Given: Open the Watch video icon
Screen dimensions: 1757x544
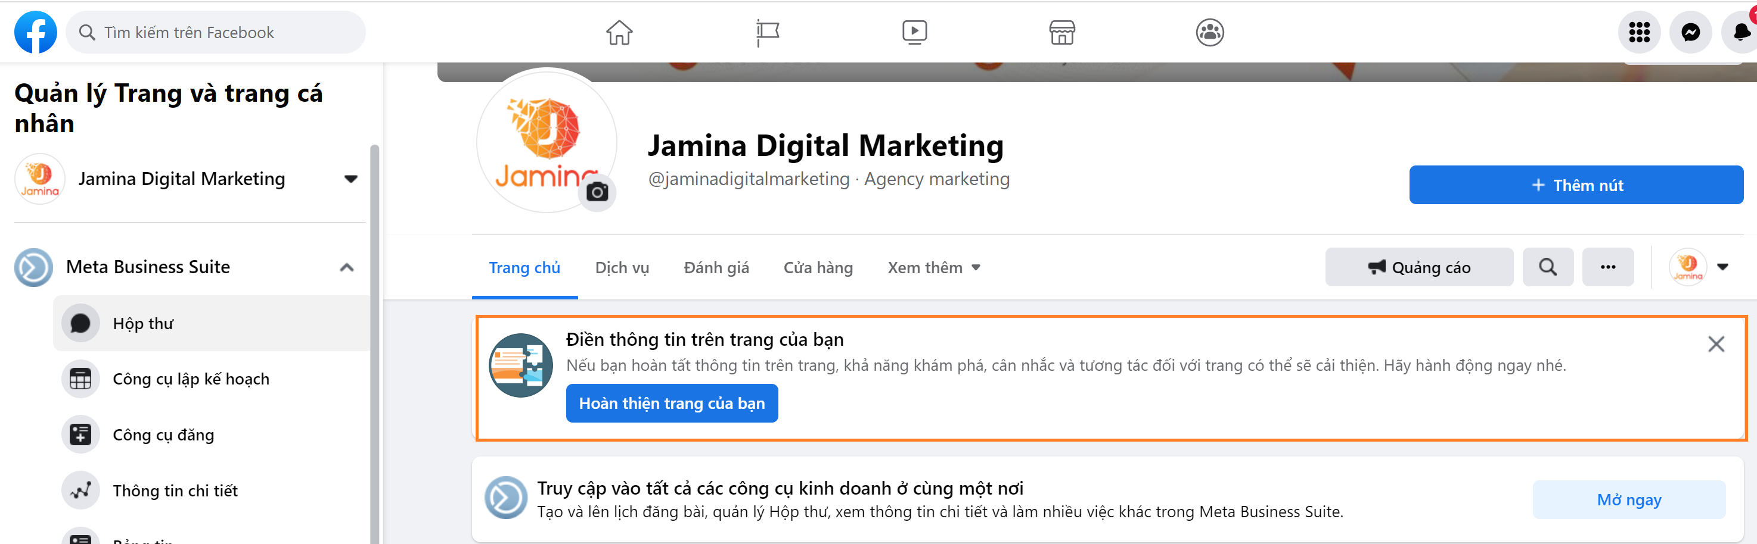Looking at the screenshot, I should 914,32.
